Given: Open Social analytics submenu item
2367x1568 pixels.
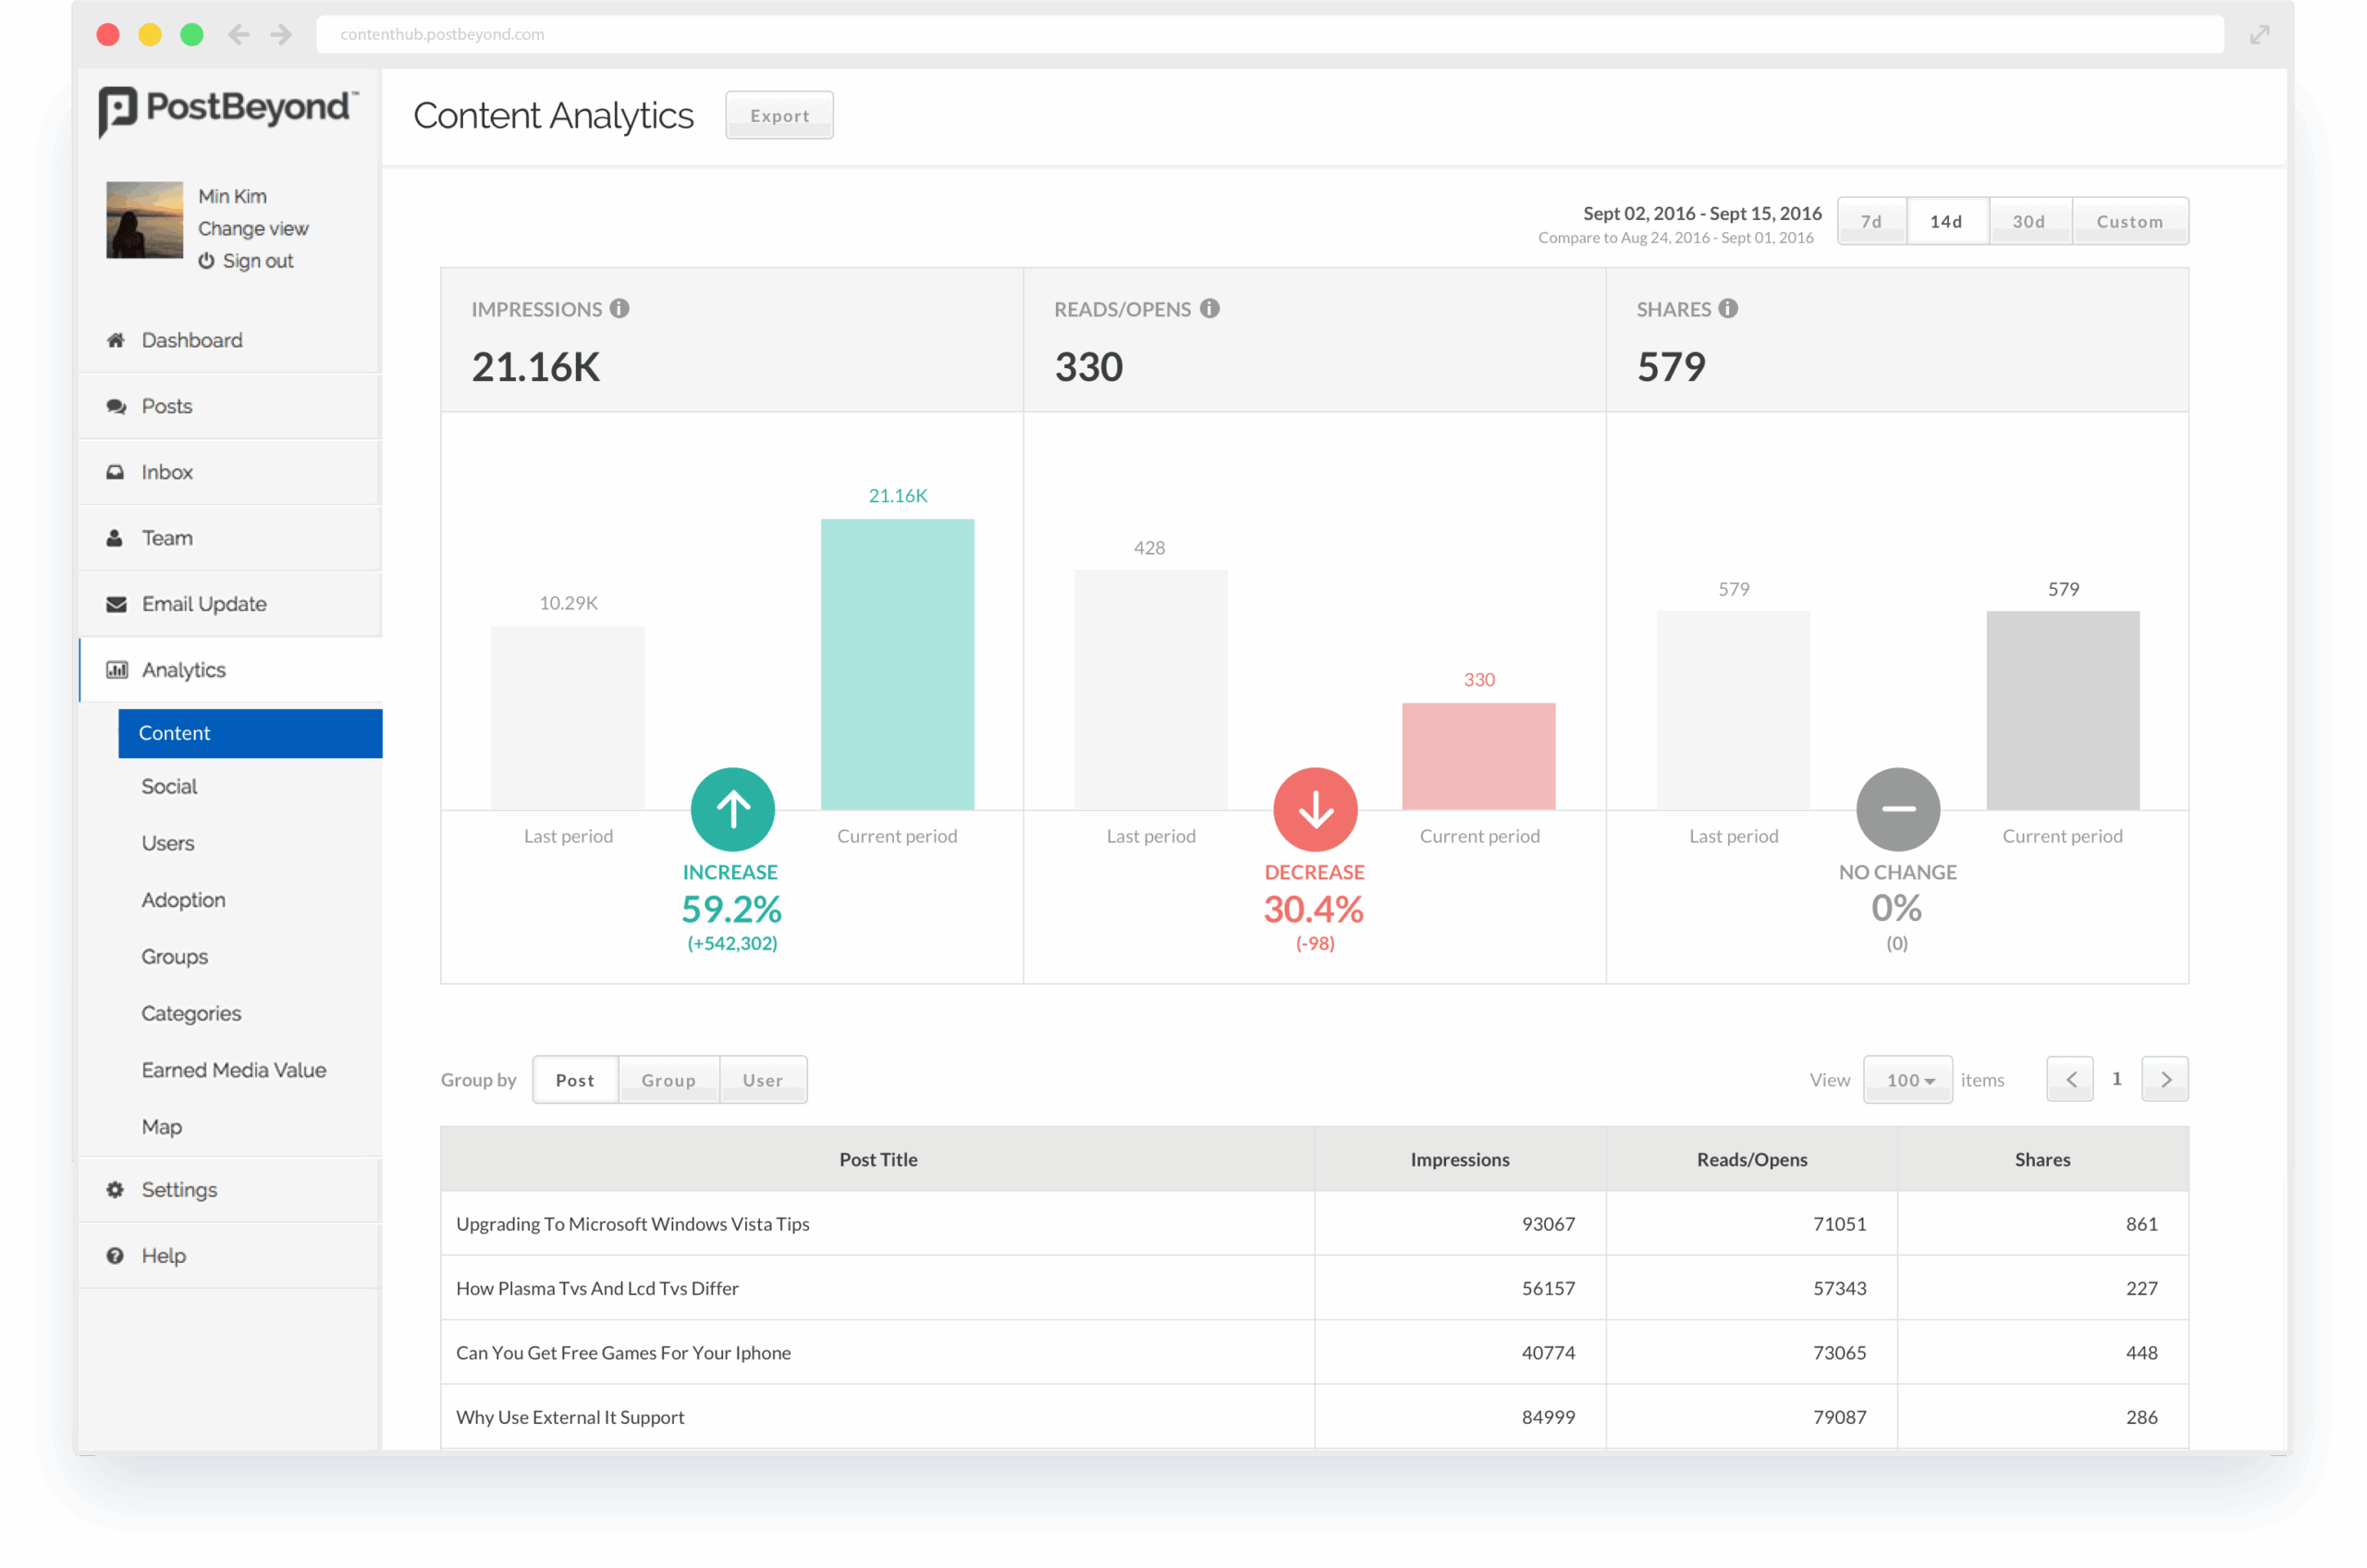Looking at the screenshot, I should (x=170, y=787).
